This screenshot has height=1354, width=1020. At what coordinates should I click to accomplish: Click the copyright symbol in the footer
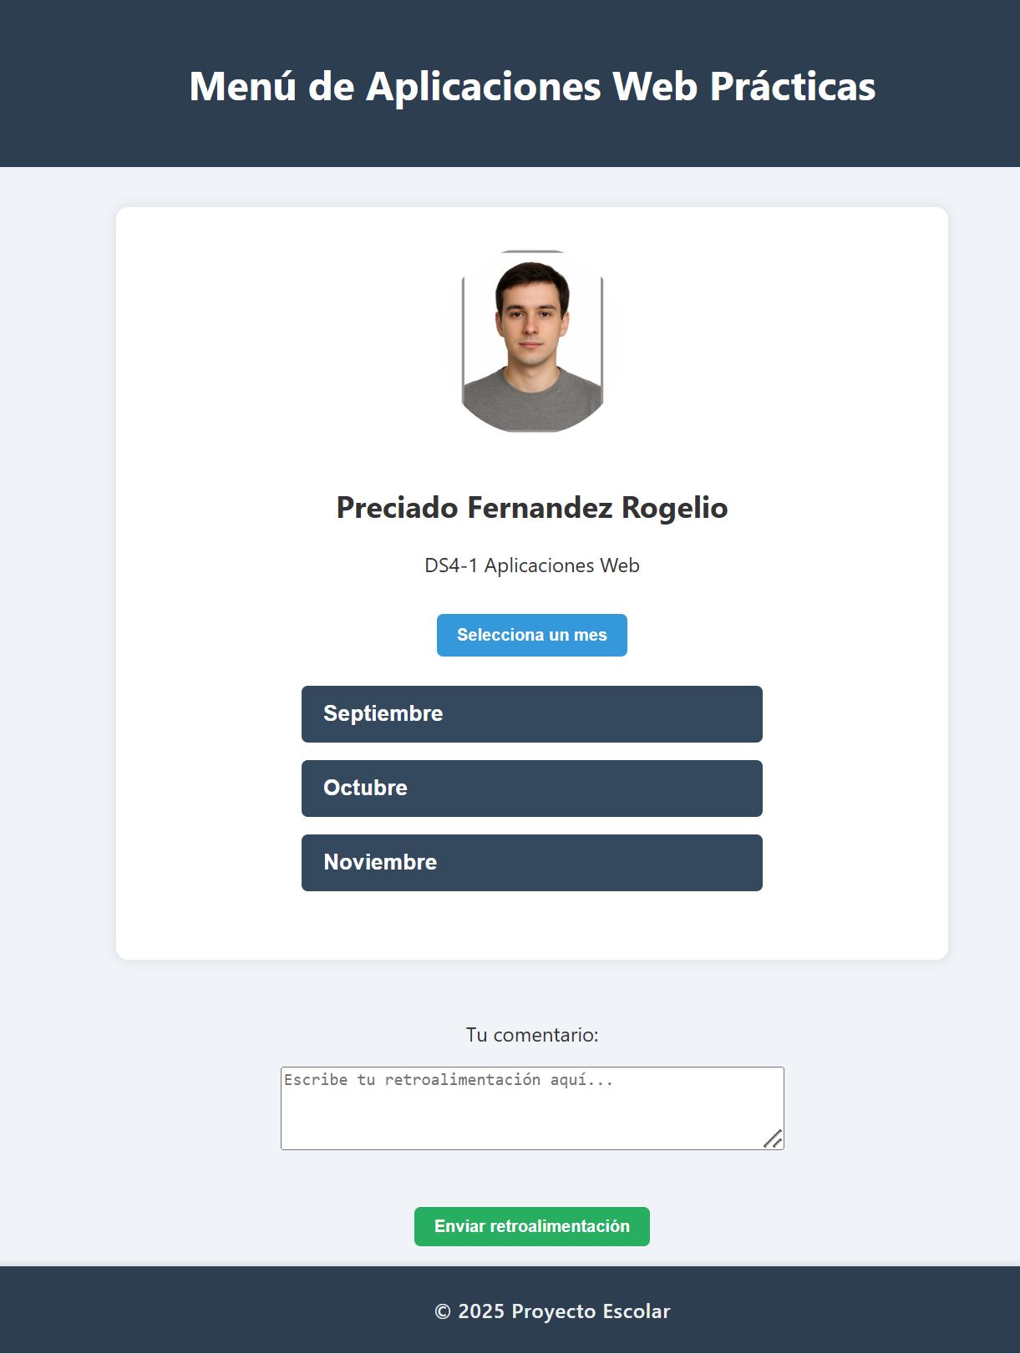[x=443, y=1311]
